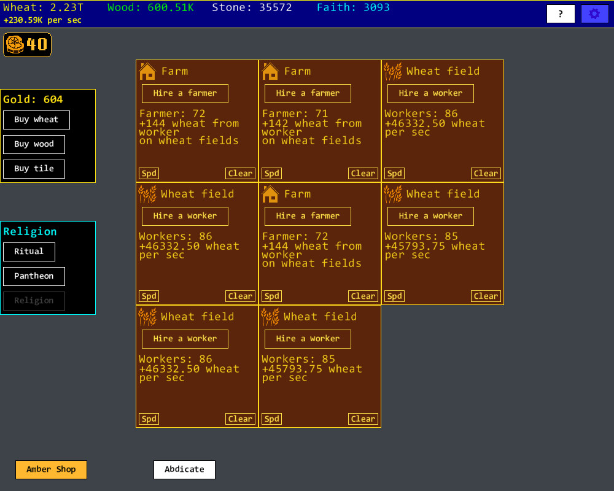The image size is (614, 491).
Task: Hire a worker on the top-right Wheat field
Action: point(430,93)
